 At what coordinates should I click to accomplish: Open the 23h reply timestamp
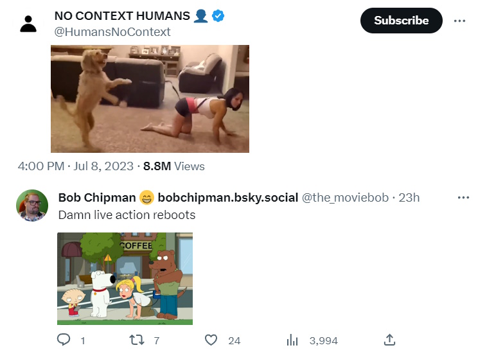pyautogui.click(x=409, y=197)
